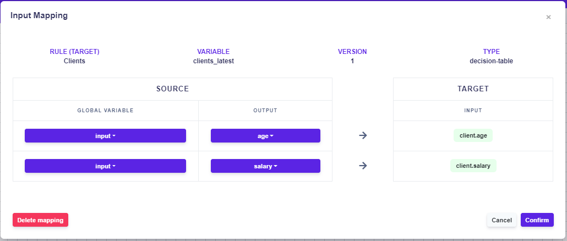Viewport: 567px width, 241px height.
Task: Expand the age output dropdown
Action: pos(265,136)
